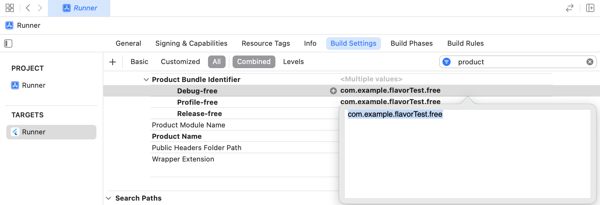
Task: Switch to Combined view
Action: pos(254,62)
